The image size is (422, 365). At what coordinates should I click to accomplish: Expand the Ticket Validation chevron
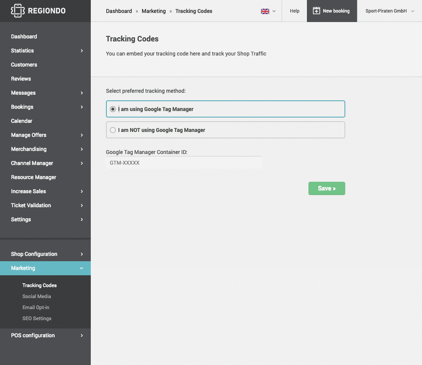tap(82, 206)
